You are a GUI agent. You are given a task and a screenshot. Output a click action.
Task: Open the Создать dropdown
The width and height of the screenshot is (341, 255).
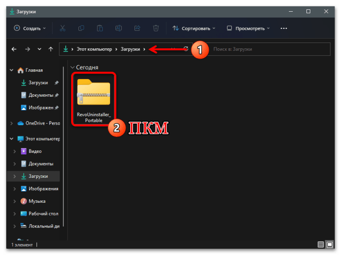[30, 28]
